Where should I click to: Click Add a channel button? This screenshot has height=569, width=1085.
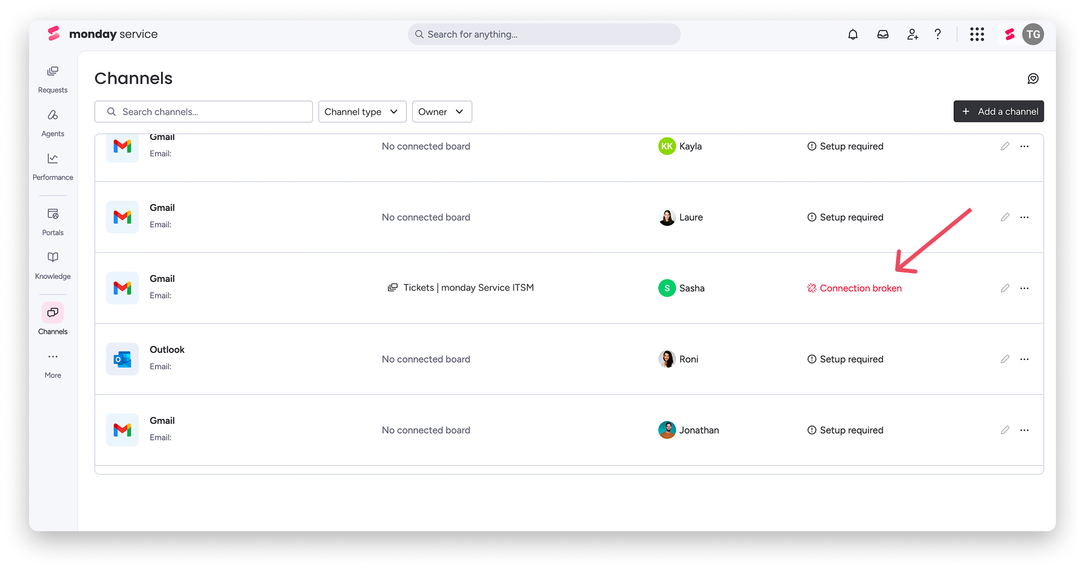[998, 112]
